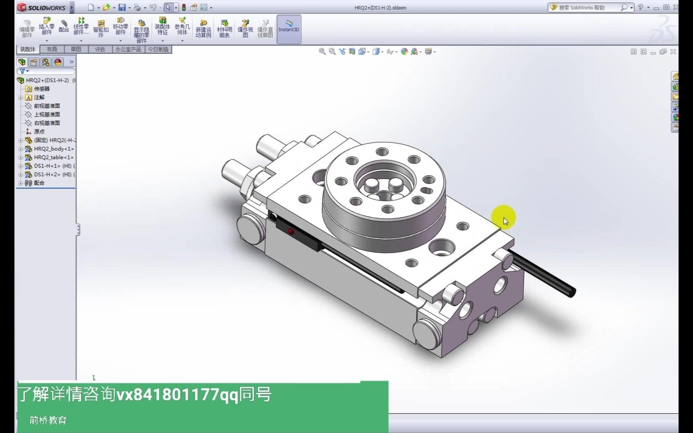This screenshot has width=693, height=433.
Task: Switch to the 装配体 tab
Action: [x=28, y=49]
